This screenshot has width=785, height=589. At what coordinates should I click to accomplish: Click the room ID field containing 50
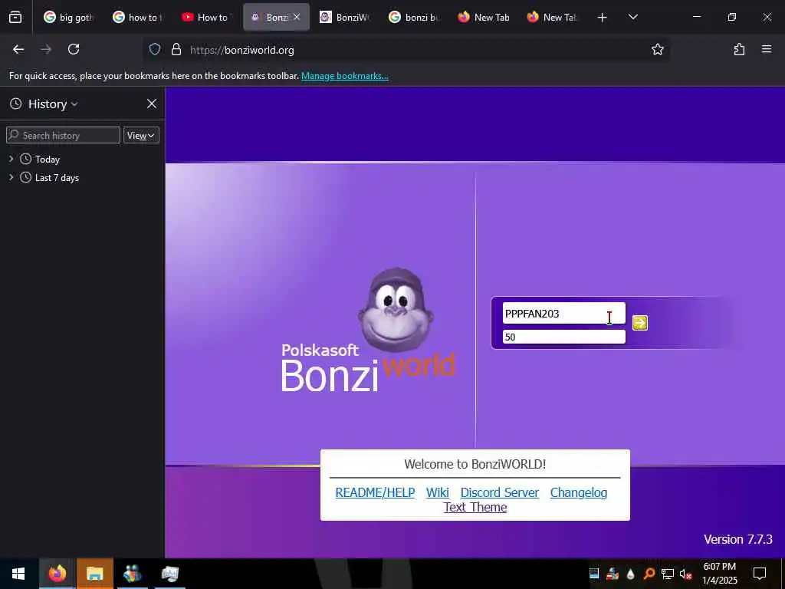(563, 337)
